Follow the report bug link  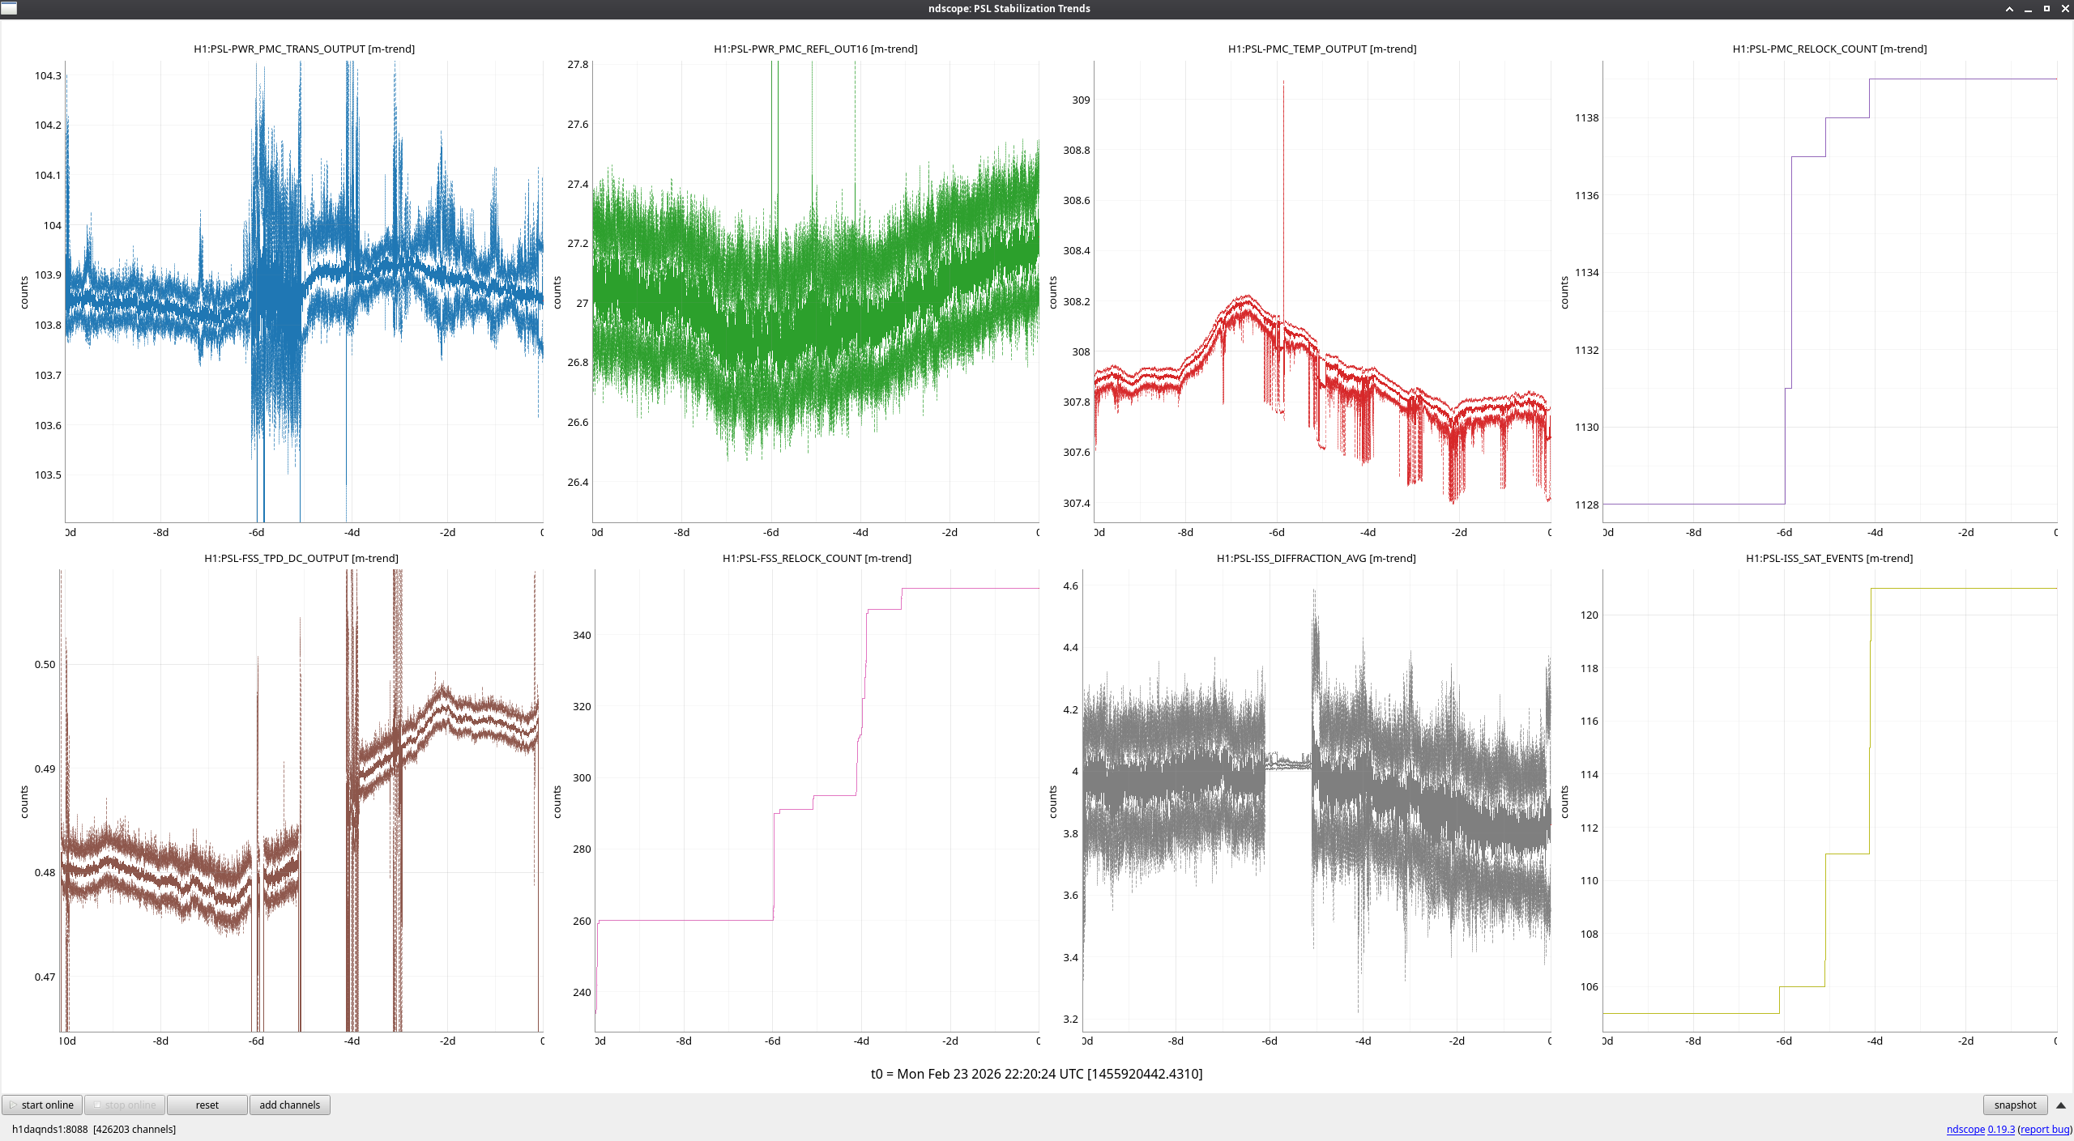(x=2044, y=1129)
